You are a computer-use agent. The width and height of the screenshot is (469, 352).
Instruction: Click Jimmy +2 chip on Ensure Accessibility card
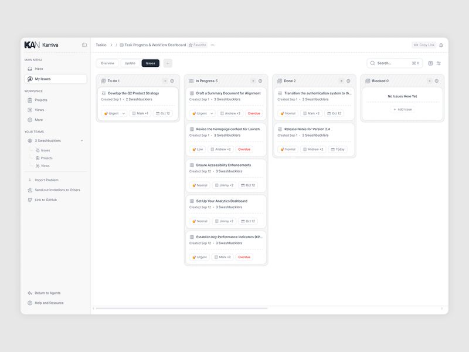coord(225,185)
